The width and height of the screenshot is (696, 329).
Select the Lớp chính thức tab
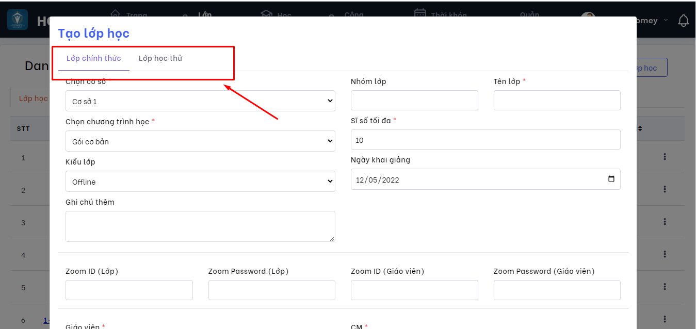[94, 58]
